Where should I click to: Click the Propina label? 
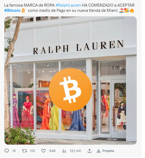coord(108,151)
